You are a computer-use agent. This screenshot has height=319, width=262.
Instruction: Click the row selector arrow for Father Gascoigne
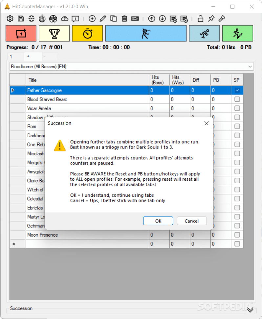(18, 90)
